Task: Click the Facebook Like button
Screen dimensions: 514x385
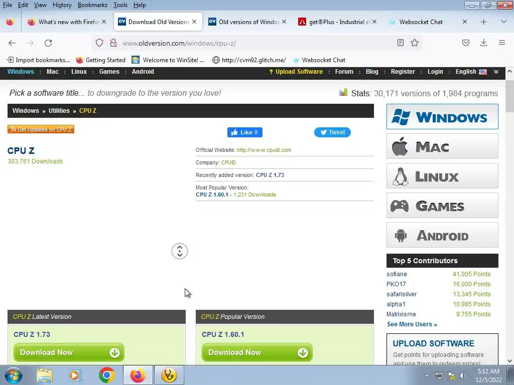Action: point(245,132)
